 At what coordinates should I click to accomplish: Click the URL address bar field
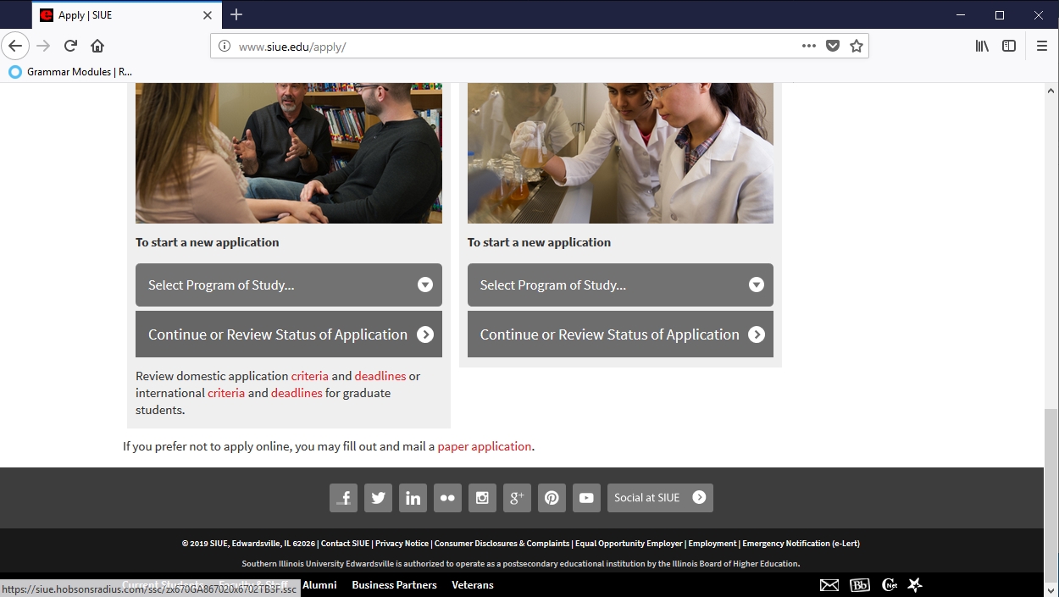pos(508,47)
